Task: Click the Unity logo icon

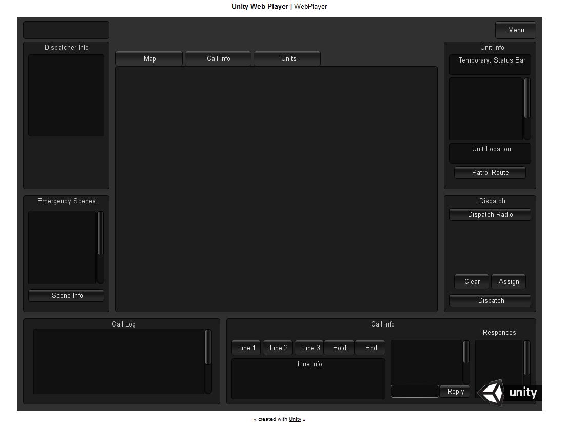Action: (x=492, y=393)
